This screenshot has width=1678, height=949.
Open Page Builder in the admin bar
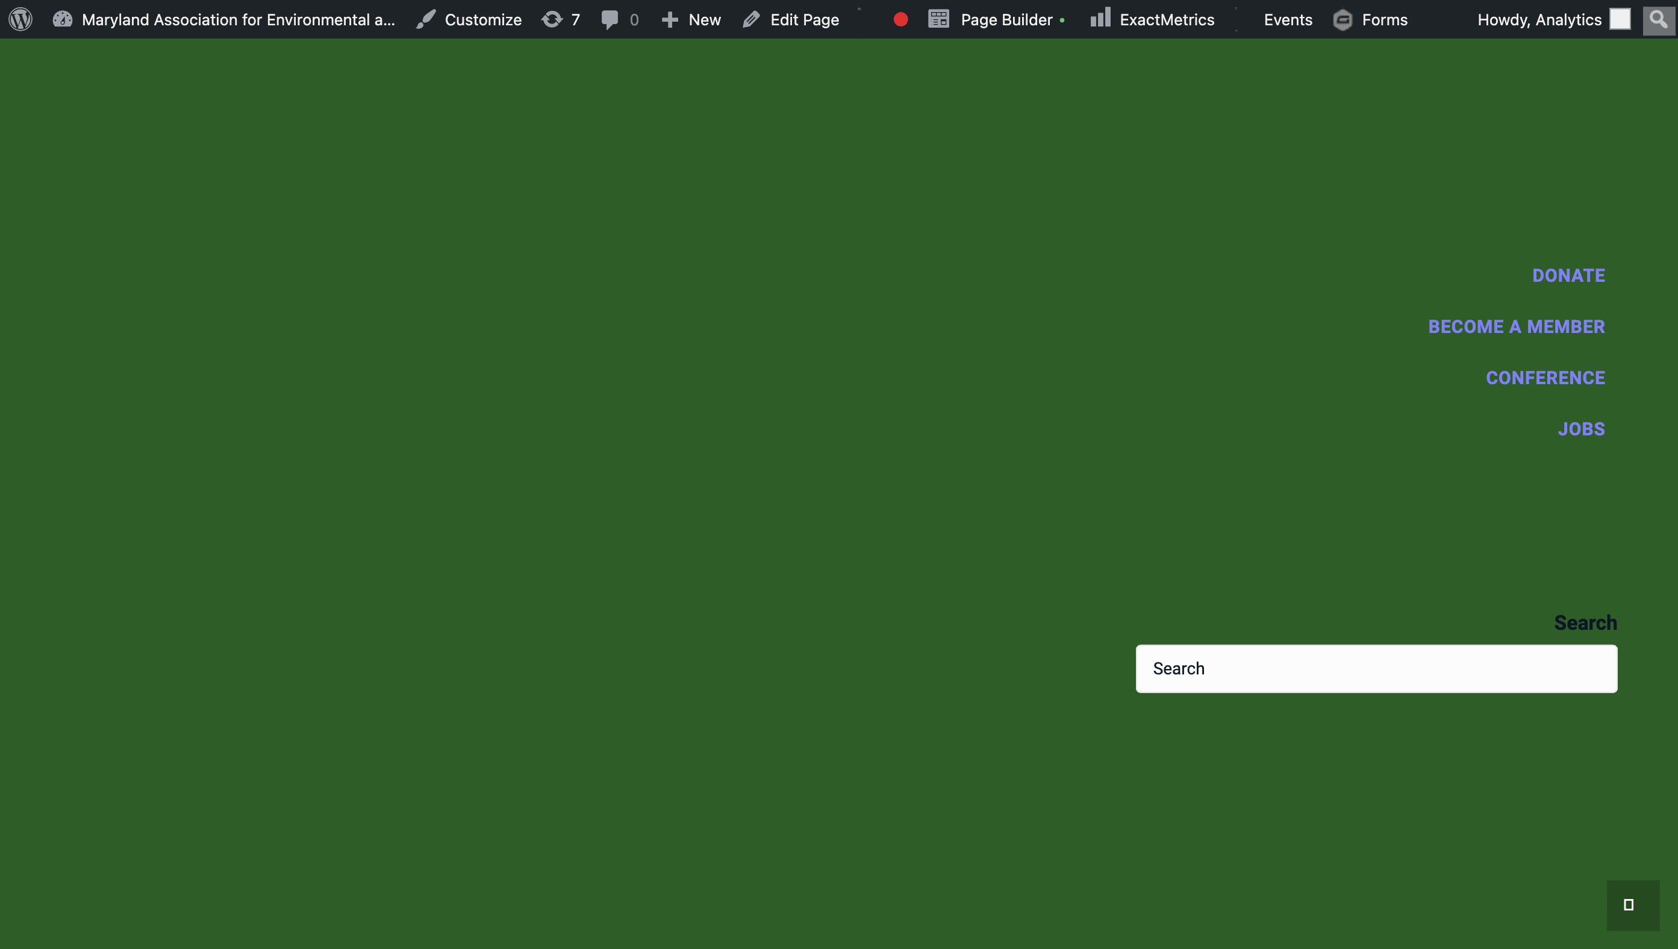point(996,19)
